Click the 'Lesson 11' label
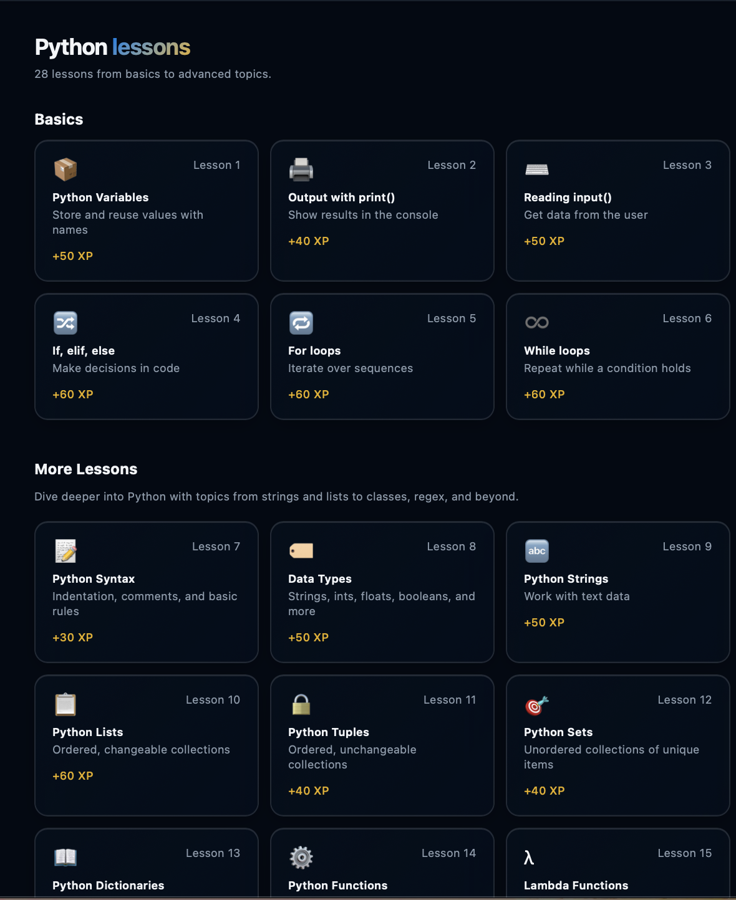The width and height of the screenshot is (736, 900). pos(450,700)
